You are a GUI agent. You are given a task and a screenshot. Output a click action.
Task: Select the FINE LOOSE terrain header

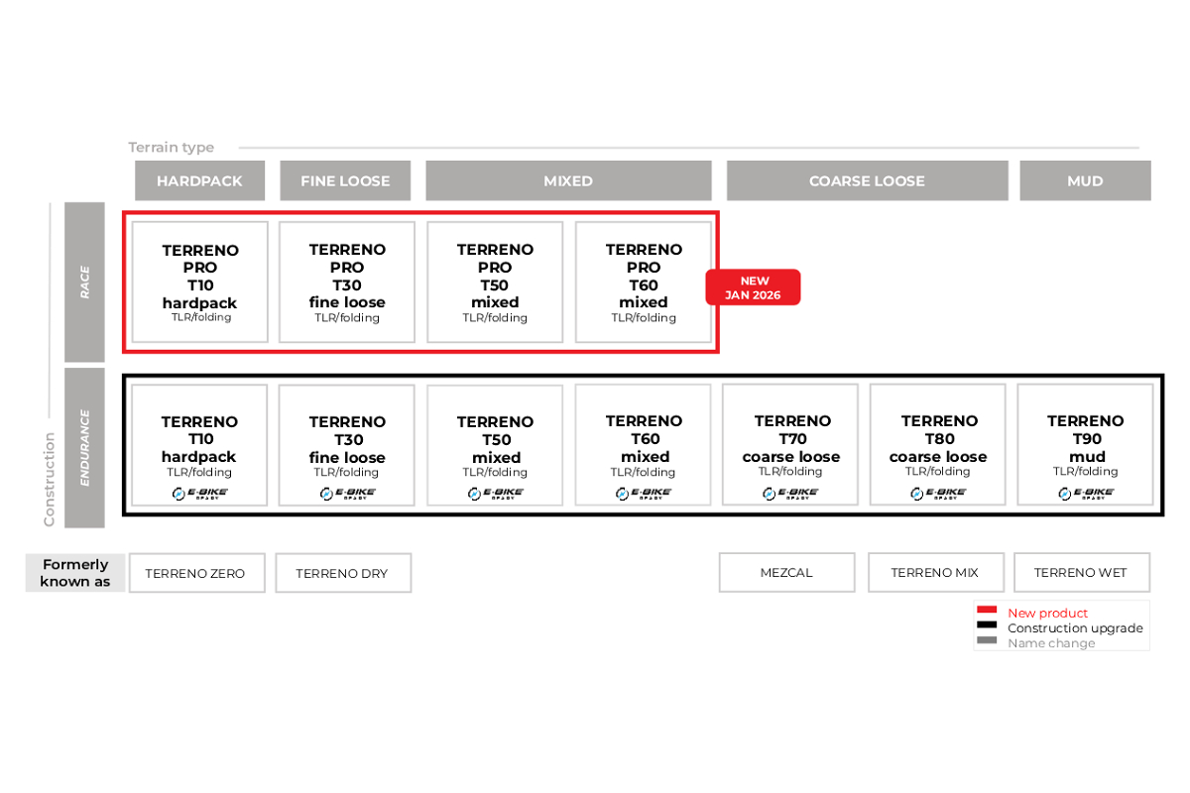pyautogui.click(x=345, y=181)
